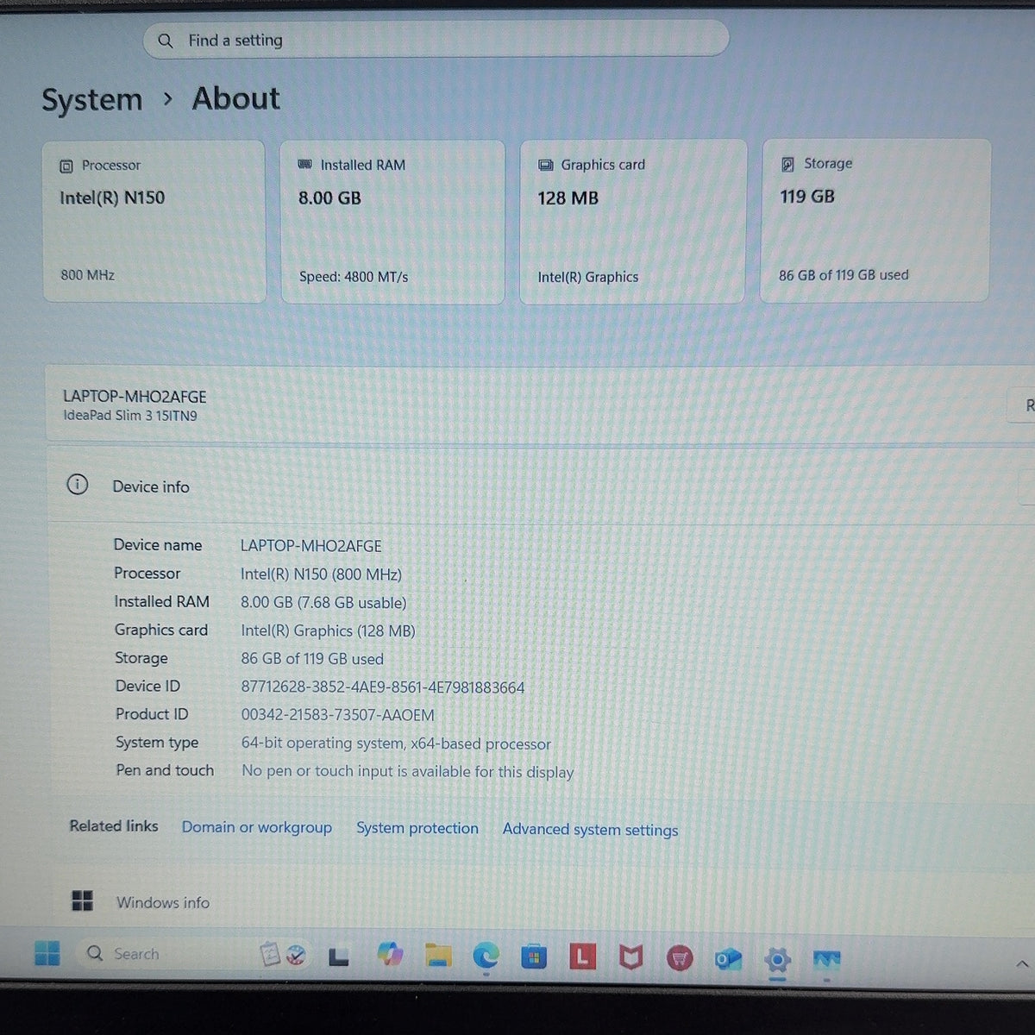The width and height of the screenshot is (1035, 1035).
Task: Click 'Speed: 4800 MT/s' text in RAM card
Action: (x=354, y=277)
